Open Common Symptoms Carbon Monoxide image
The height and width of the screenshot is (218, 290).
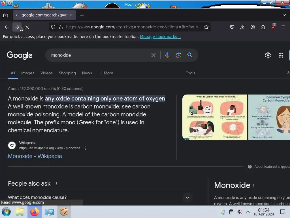269,117
